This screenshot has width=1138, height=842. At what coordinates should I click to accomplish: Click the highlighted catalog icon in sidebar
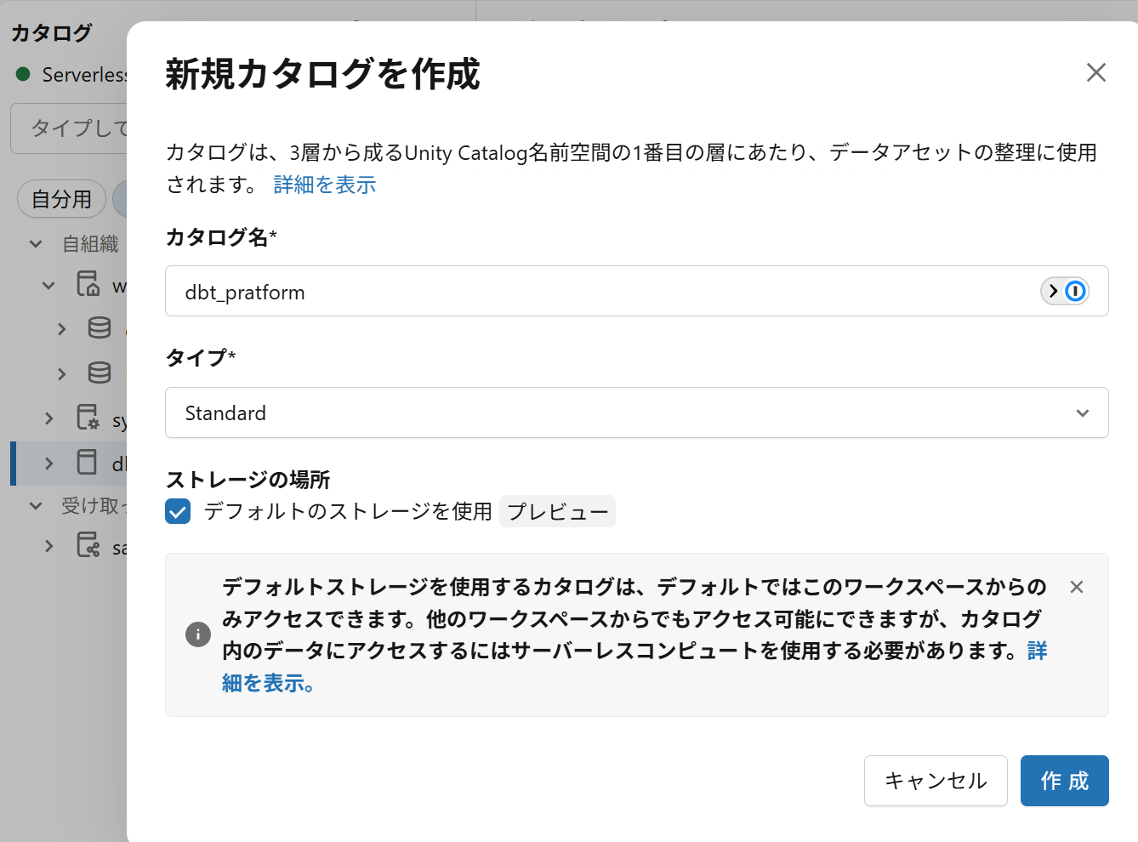88,462
